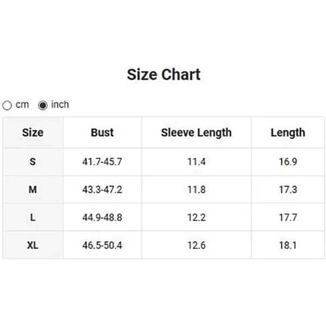326x326 pixels.
Task: Select the XL size row label
Action: tap(33, 245)
